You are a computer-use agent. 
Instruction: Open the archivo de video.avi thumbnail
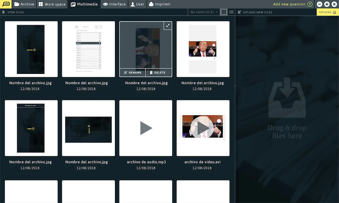(203, 128)
